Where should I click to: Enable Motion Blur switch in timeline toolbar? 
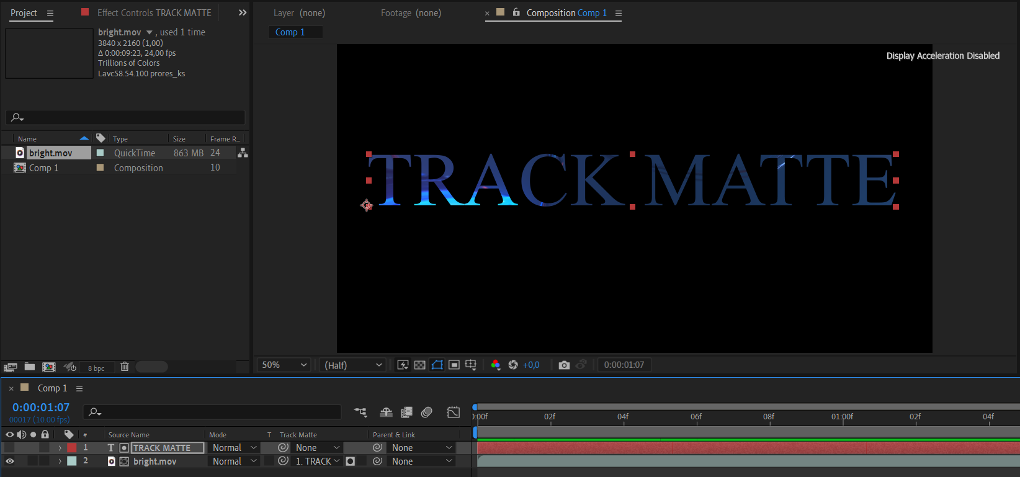(x=427, y=412)
